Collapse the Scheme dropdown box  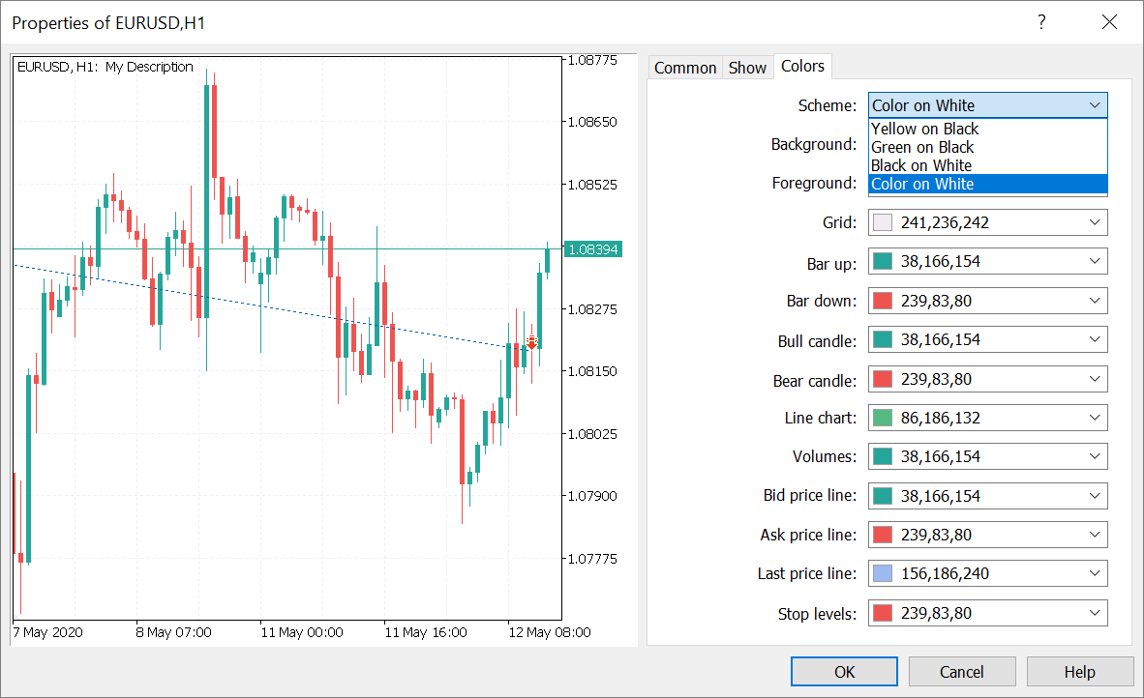point(1095,105)
